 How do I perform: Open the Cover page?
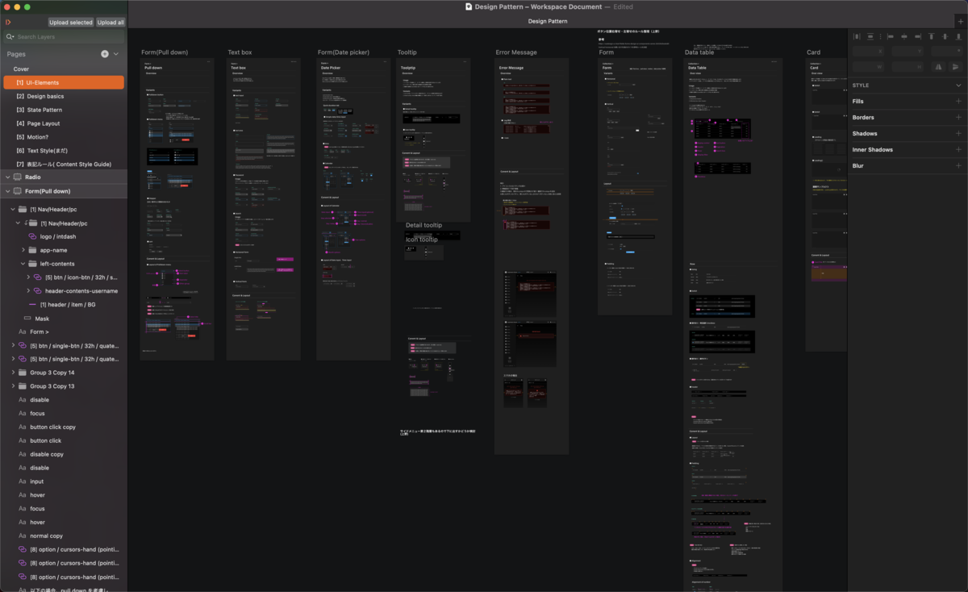[21, 69]
